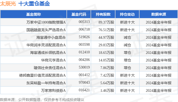Click fund code 530019
This screenshot has height=102, width=178.
click(84, 67)
